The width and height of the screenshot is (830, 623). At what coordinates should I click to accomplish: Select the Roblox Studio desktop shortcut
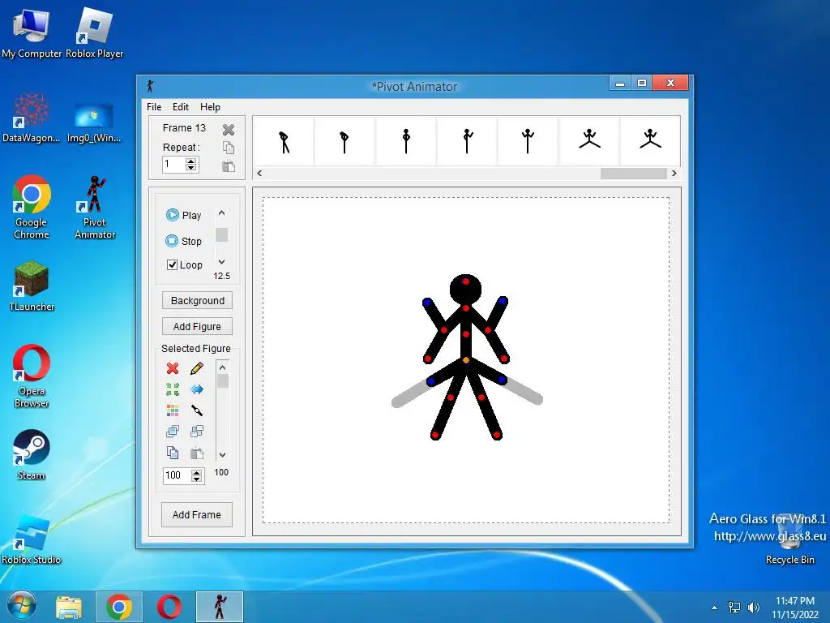(32, 539)
